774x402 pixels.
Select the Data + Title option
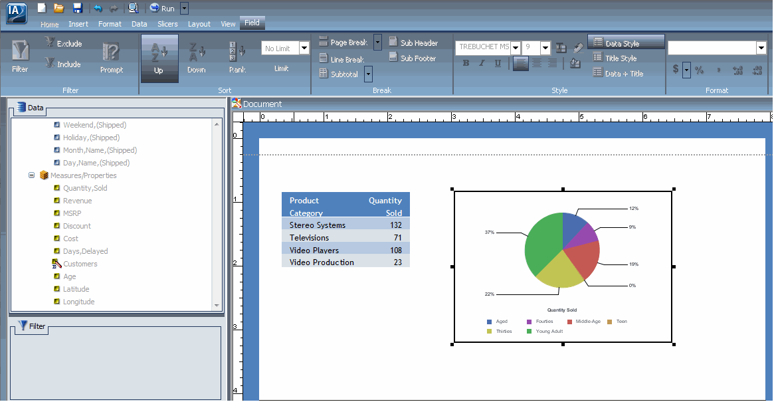(618, 73)
